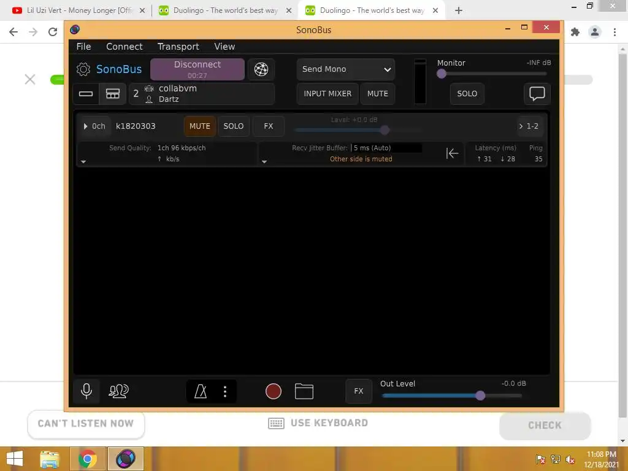Screen dimensions: 628x471
Task: Open the INPUT MIXER
Action: (327, 94)
